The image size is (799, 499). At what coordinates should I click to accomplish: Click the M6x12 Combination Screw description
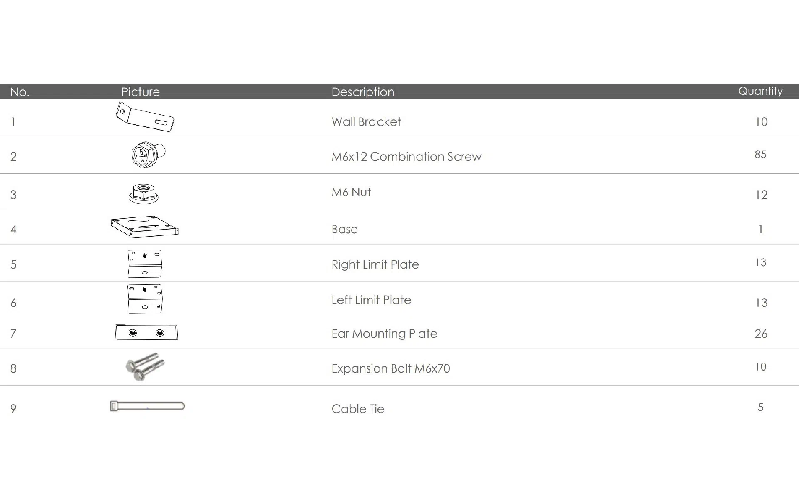407,156
